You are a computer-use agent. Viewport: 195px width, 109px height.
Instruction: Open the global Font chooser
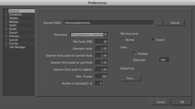point(131,78)
